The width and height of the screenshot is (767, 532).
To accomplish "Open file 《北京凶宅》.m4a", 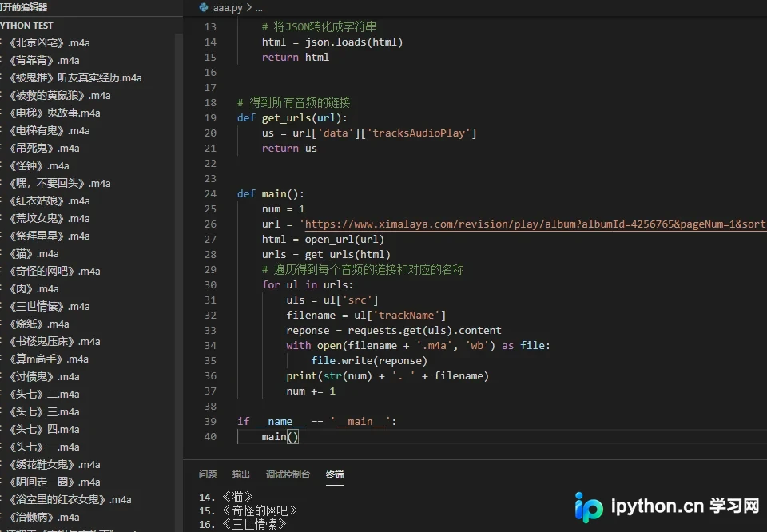I will tap(49, 43).
